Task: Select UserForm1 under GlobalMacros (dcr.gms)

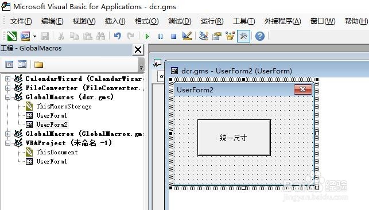Action: (x=52, y=115)
